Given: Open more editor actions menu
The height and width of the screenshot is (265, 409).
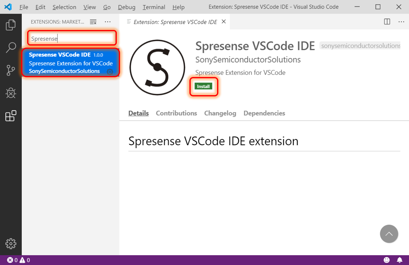Looking at the screenshot, I should coord(401,22).
